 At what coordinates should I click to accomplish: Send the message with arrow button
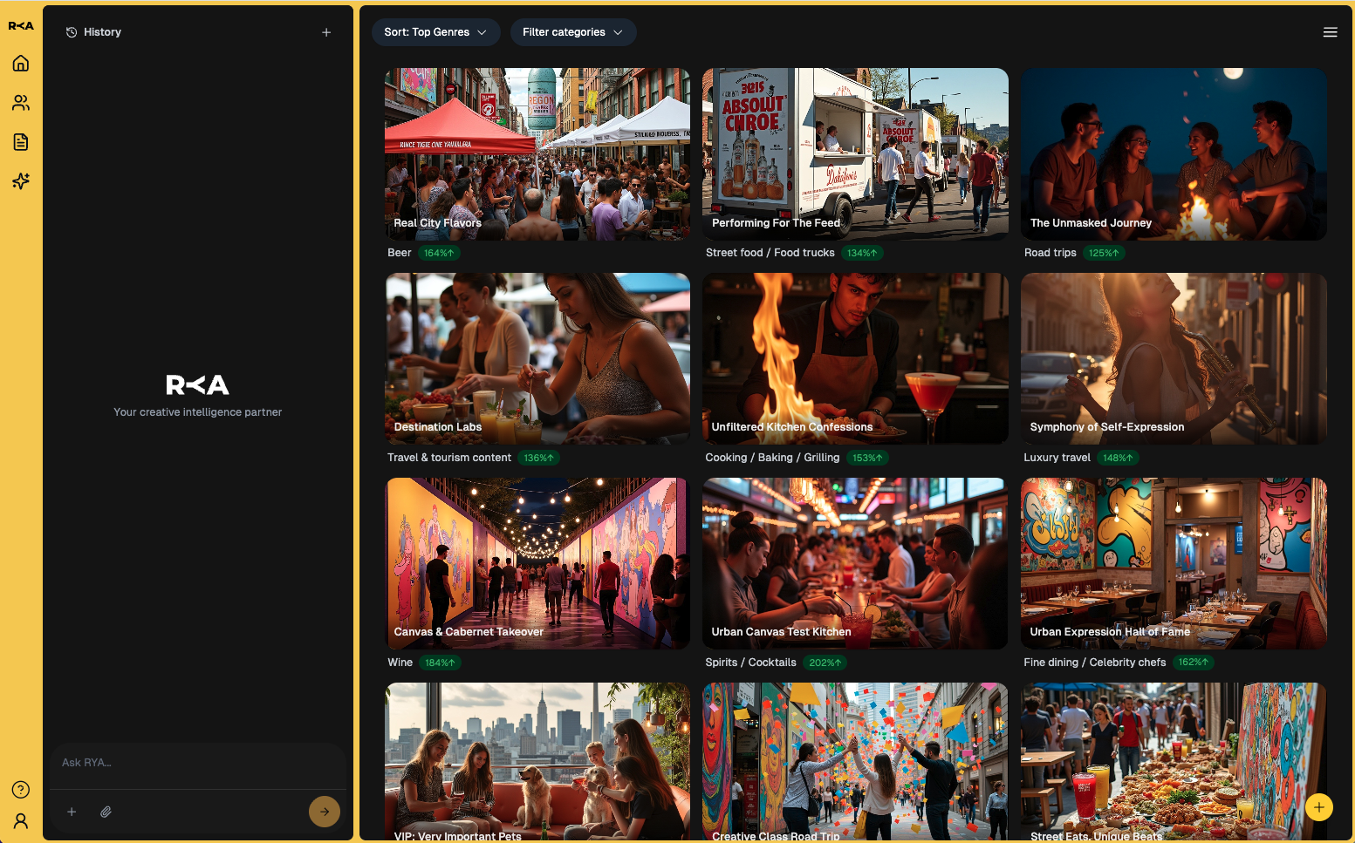[325, 812]
